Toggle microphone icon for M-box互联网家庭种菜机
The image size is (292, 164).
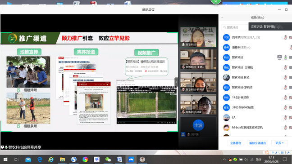coord(285,128)
